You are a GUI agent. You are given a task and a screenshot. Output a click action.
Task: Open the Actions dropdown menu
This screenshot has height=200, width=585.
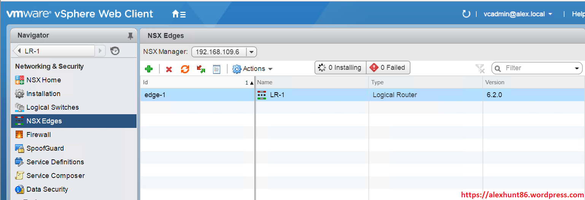(x=253, y=69)
